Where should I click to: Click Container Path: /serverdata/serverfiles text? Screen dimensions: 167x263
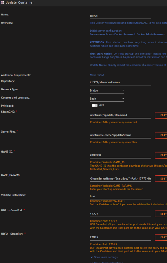click(113, 142)
